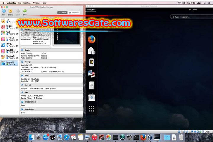This screenshot has width=213, height=142.
Task: Open Software shopping bag icon in Fedora dash
Action: [91, 97]
